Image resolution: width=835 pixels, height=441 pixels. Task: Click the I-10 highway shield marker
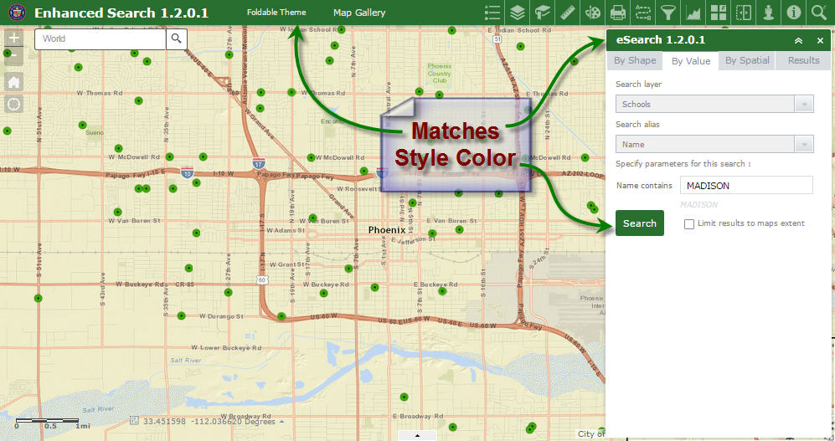pyautogui.click(x=187, y=173)
